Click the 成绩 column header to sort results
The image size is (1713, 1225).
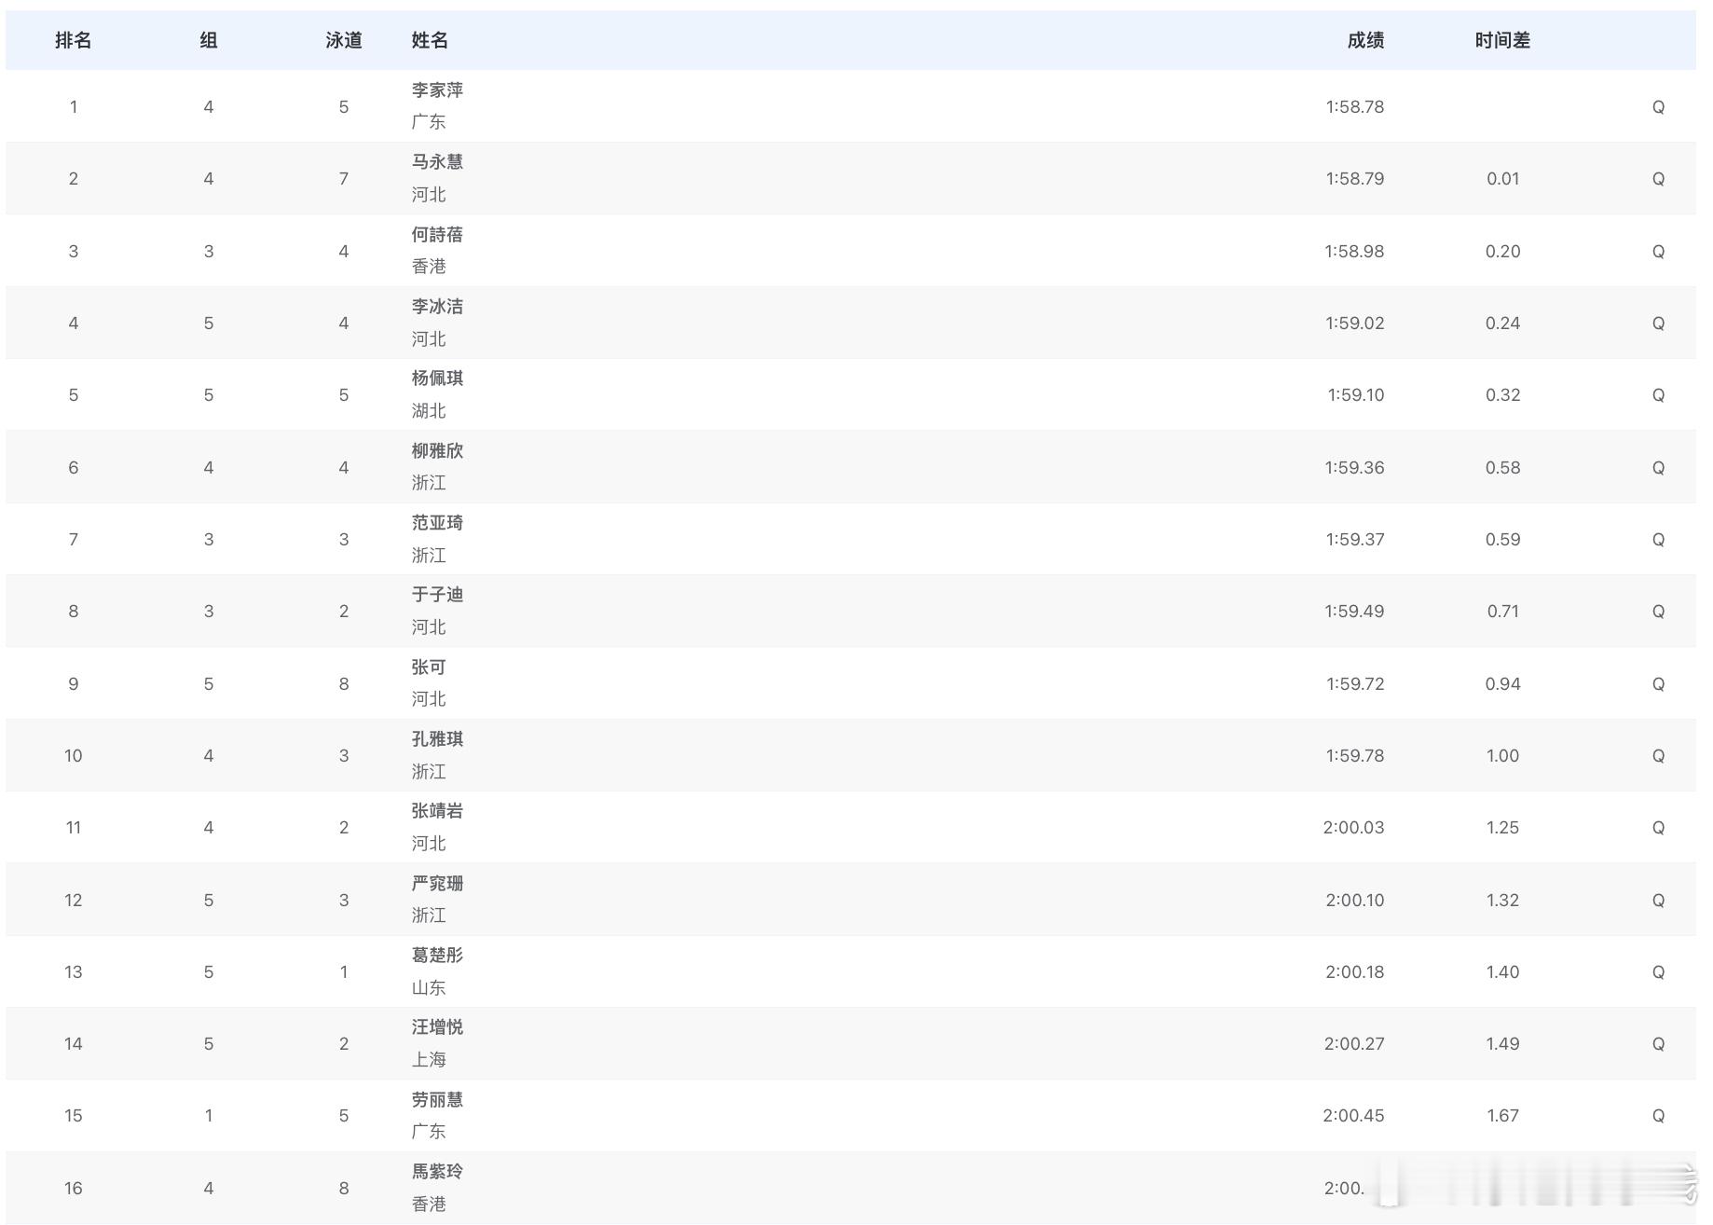click(1366, 40)
